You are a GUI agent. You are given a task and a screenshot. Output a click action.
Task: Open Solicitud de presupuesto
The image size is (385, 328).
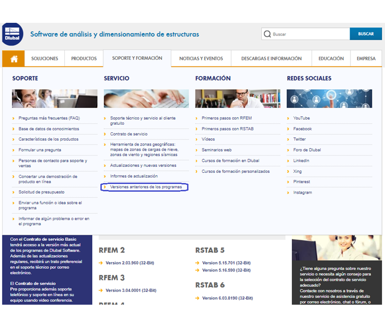click(x=42, y=192)
